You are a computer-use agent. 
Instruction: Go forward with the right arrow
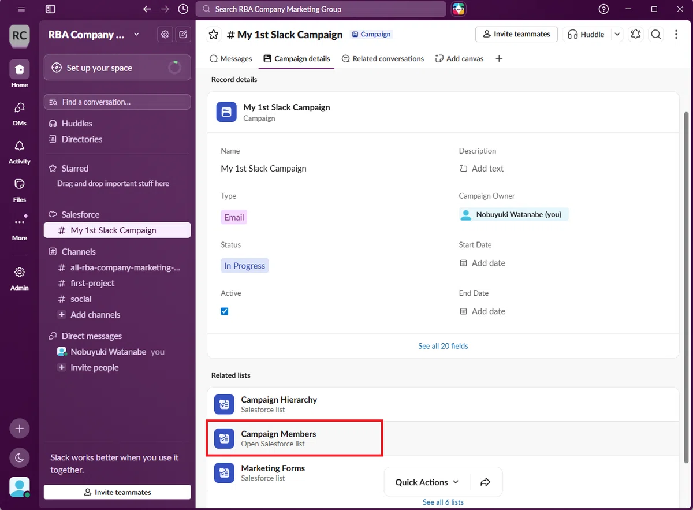coord(165,9)
